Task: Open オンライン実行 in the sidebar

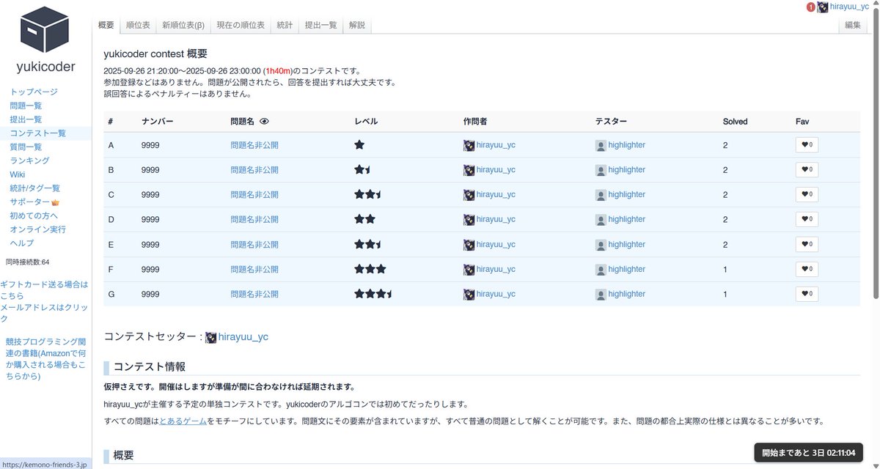Action: click(37, 229)
